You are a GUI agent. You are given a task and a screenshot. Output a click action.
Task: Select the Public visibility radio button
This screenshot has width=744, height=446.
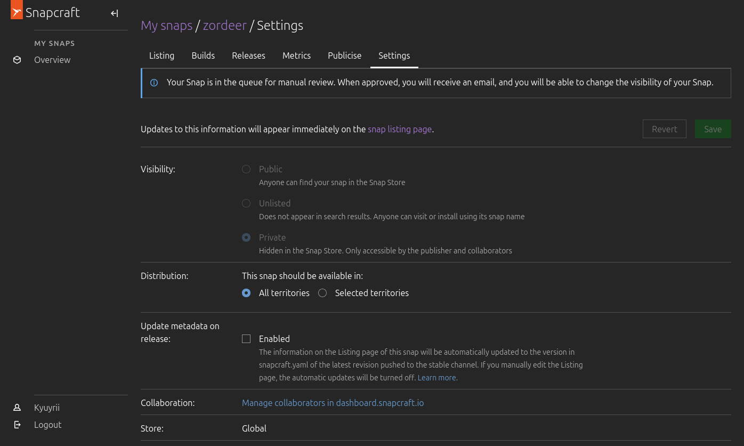[x=246, y=169]
